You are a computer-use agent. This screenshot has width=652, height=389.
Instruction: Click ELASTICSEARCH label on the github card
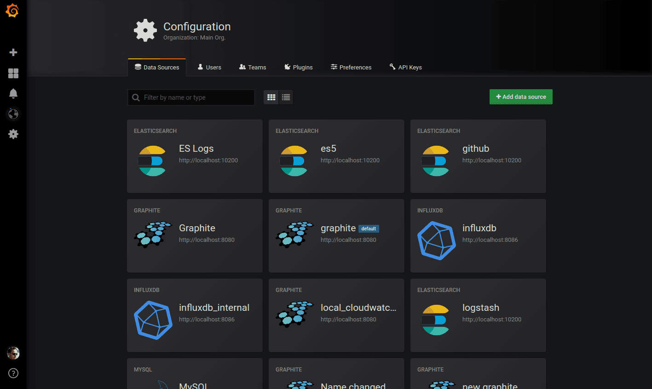point(439,131)
